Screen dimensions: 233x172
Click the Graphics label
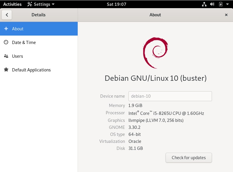[x=116, y=120]
